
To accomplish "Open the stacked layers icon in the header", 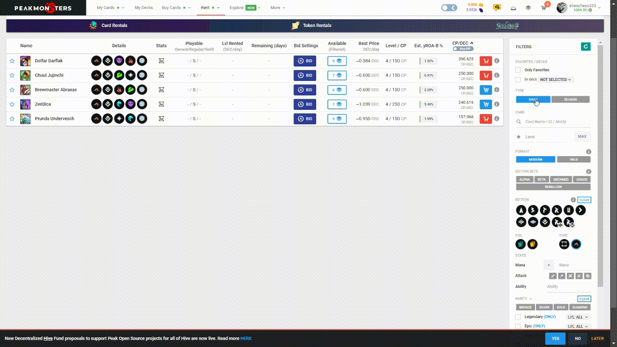I will 528,8.
